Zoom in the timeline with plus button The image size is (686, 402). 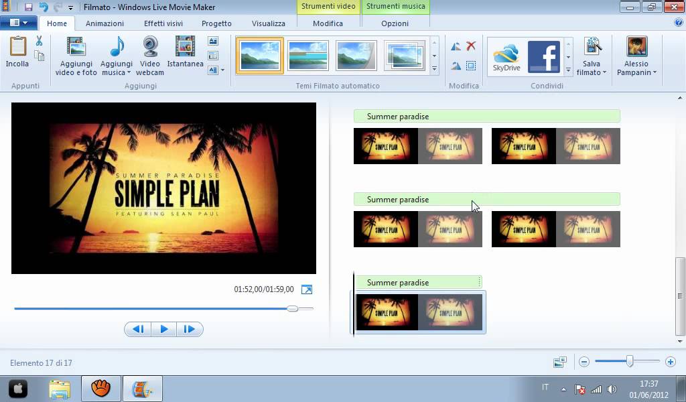coord(670,362)
